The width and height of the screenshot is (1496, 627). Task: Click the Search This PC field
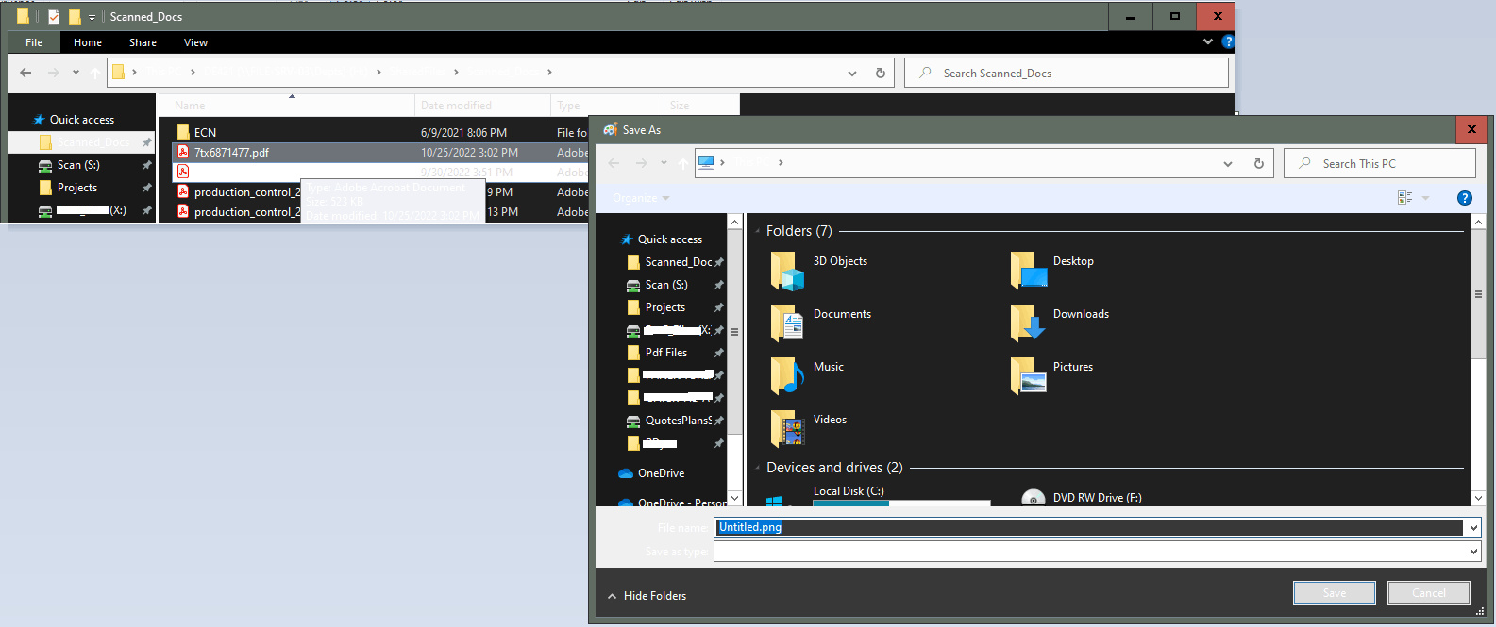click(x=1379, y=163)
